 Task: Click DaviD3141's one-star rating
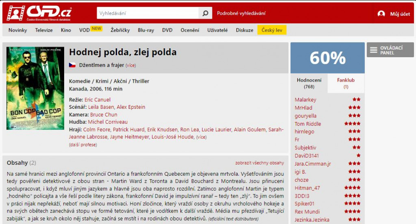click(358, 155)
